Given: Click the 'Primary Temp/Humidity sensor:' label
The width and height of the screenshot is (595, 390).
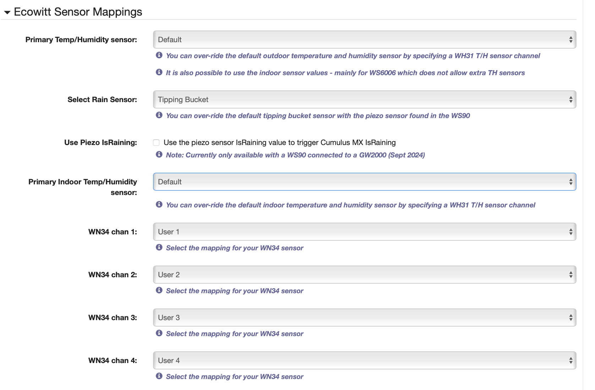Looking at the screenshot, I should (81, 40).
